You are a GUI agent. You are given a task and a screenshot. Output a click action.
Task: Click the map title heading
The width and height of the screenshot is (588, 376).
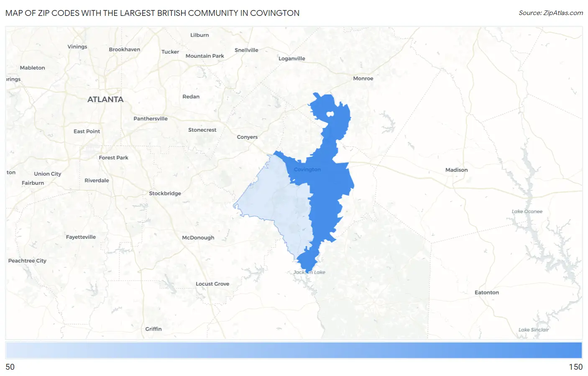152,13
